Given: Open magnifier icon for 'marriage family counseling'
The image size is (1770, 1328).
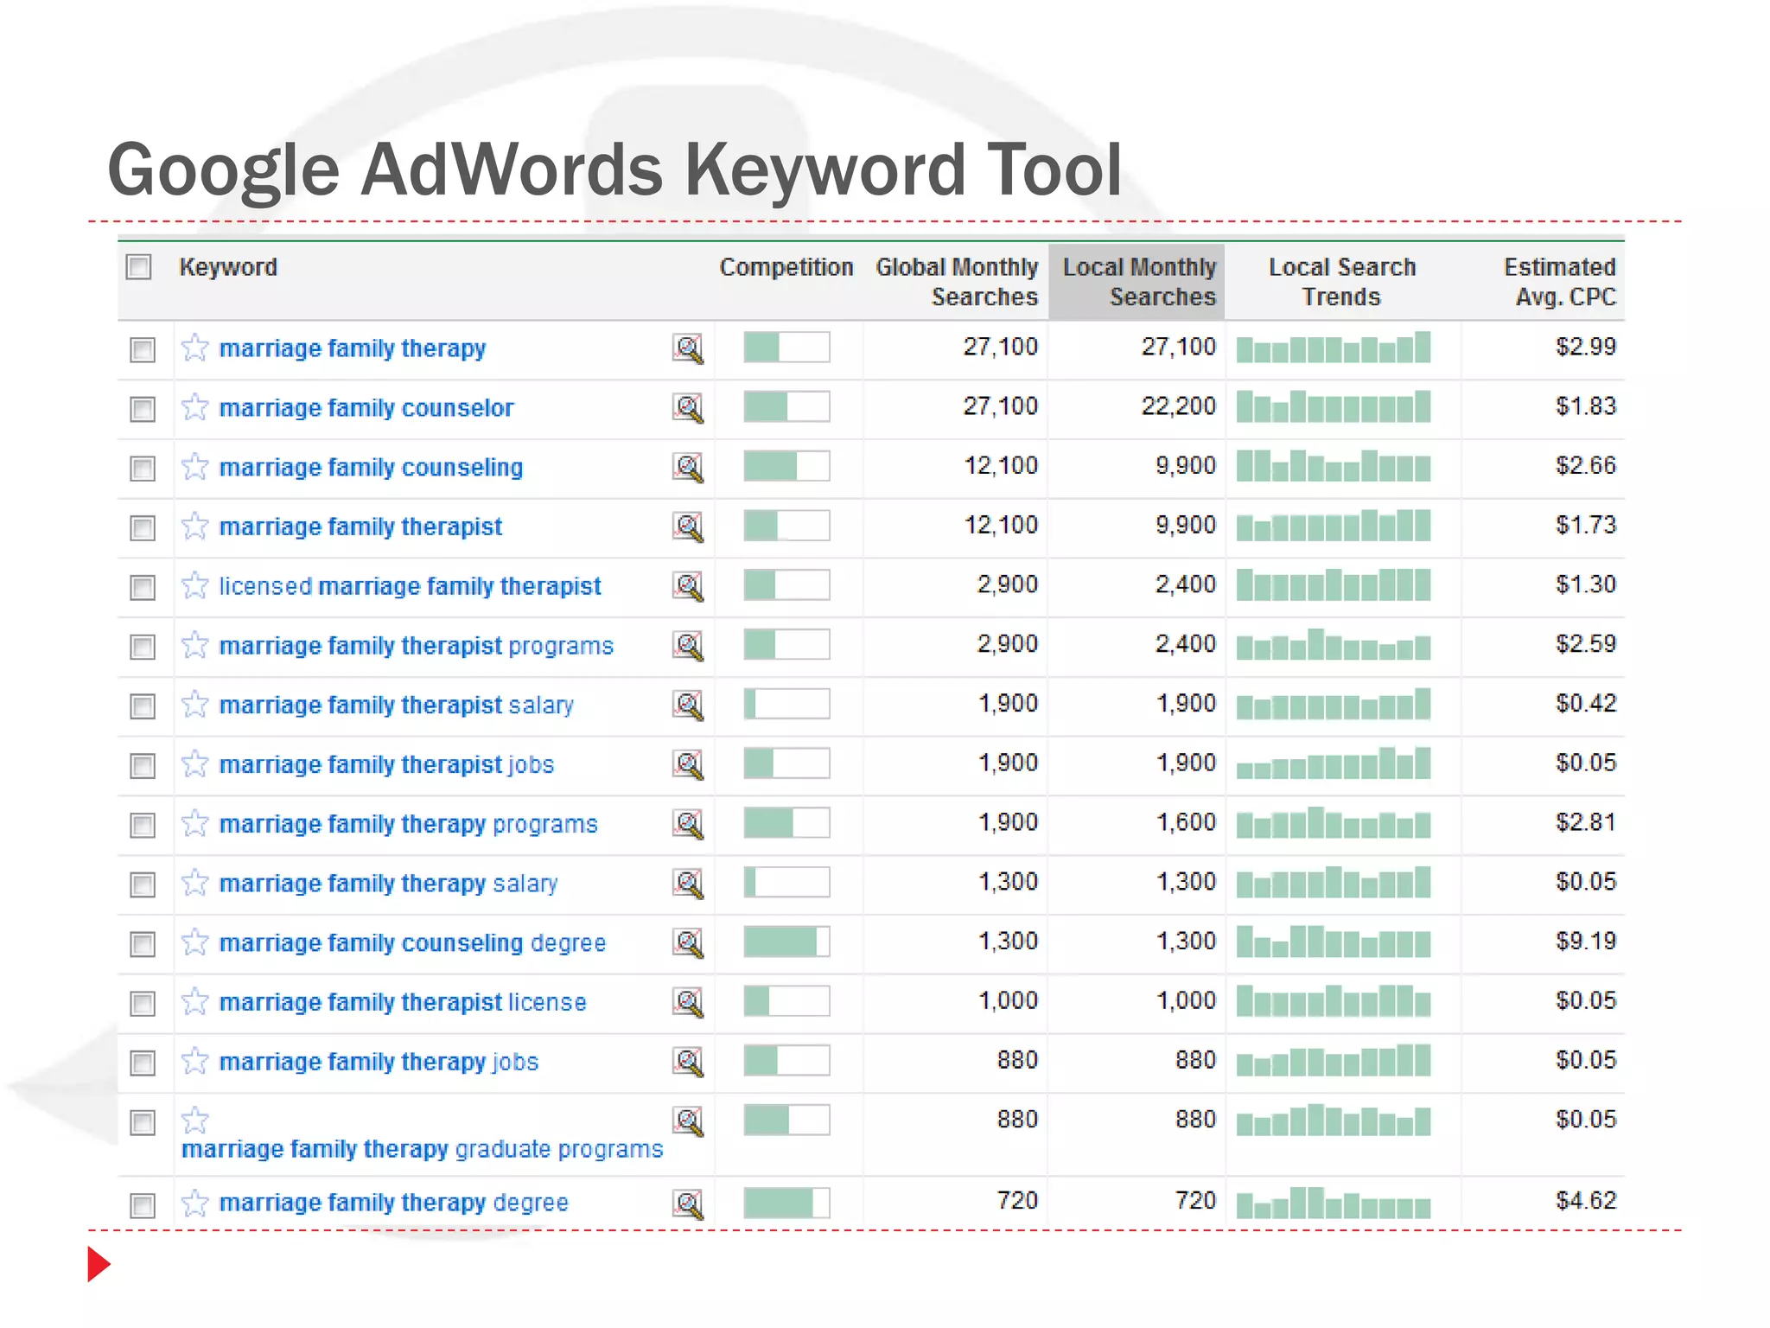Looking at the screenshot, I should (688, 468).
